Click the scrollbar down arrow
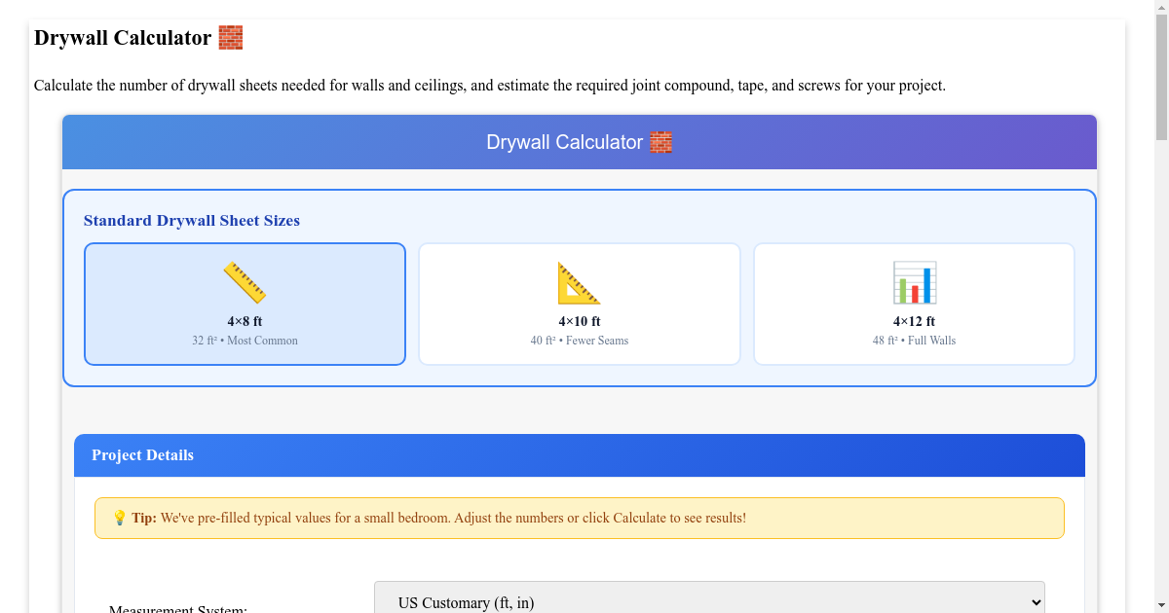This screenshot has width=1169, height=613. pos(1160,604)
